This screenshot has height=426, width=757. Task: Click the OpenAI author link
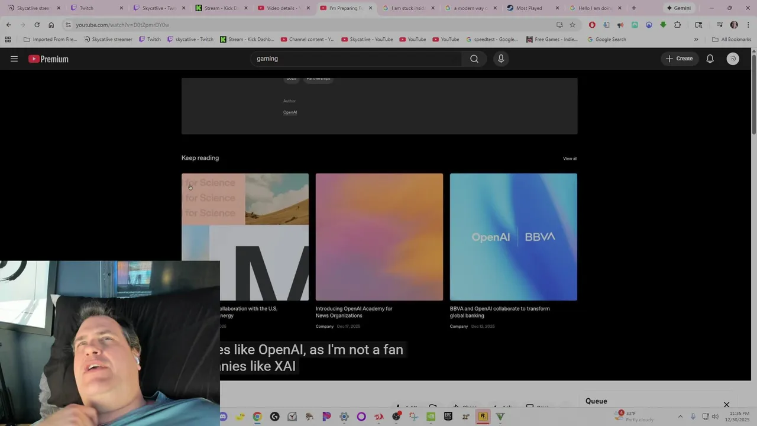[x=290, y=112]
